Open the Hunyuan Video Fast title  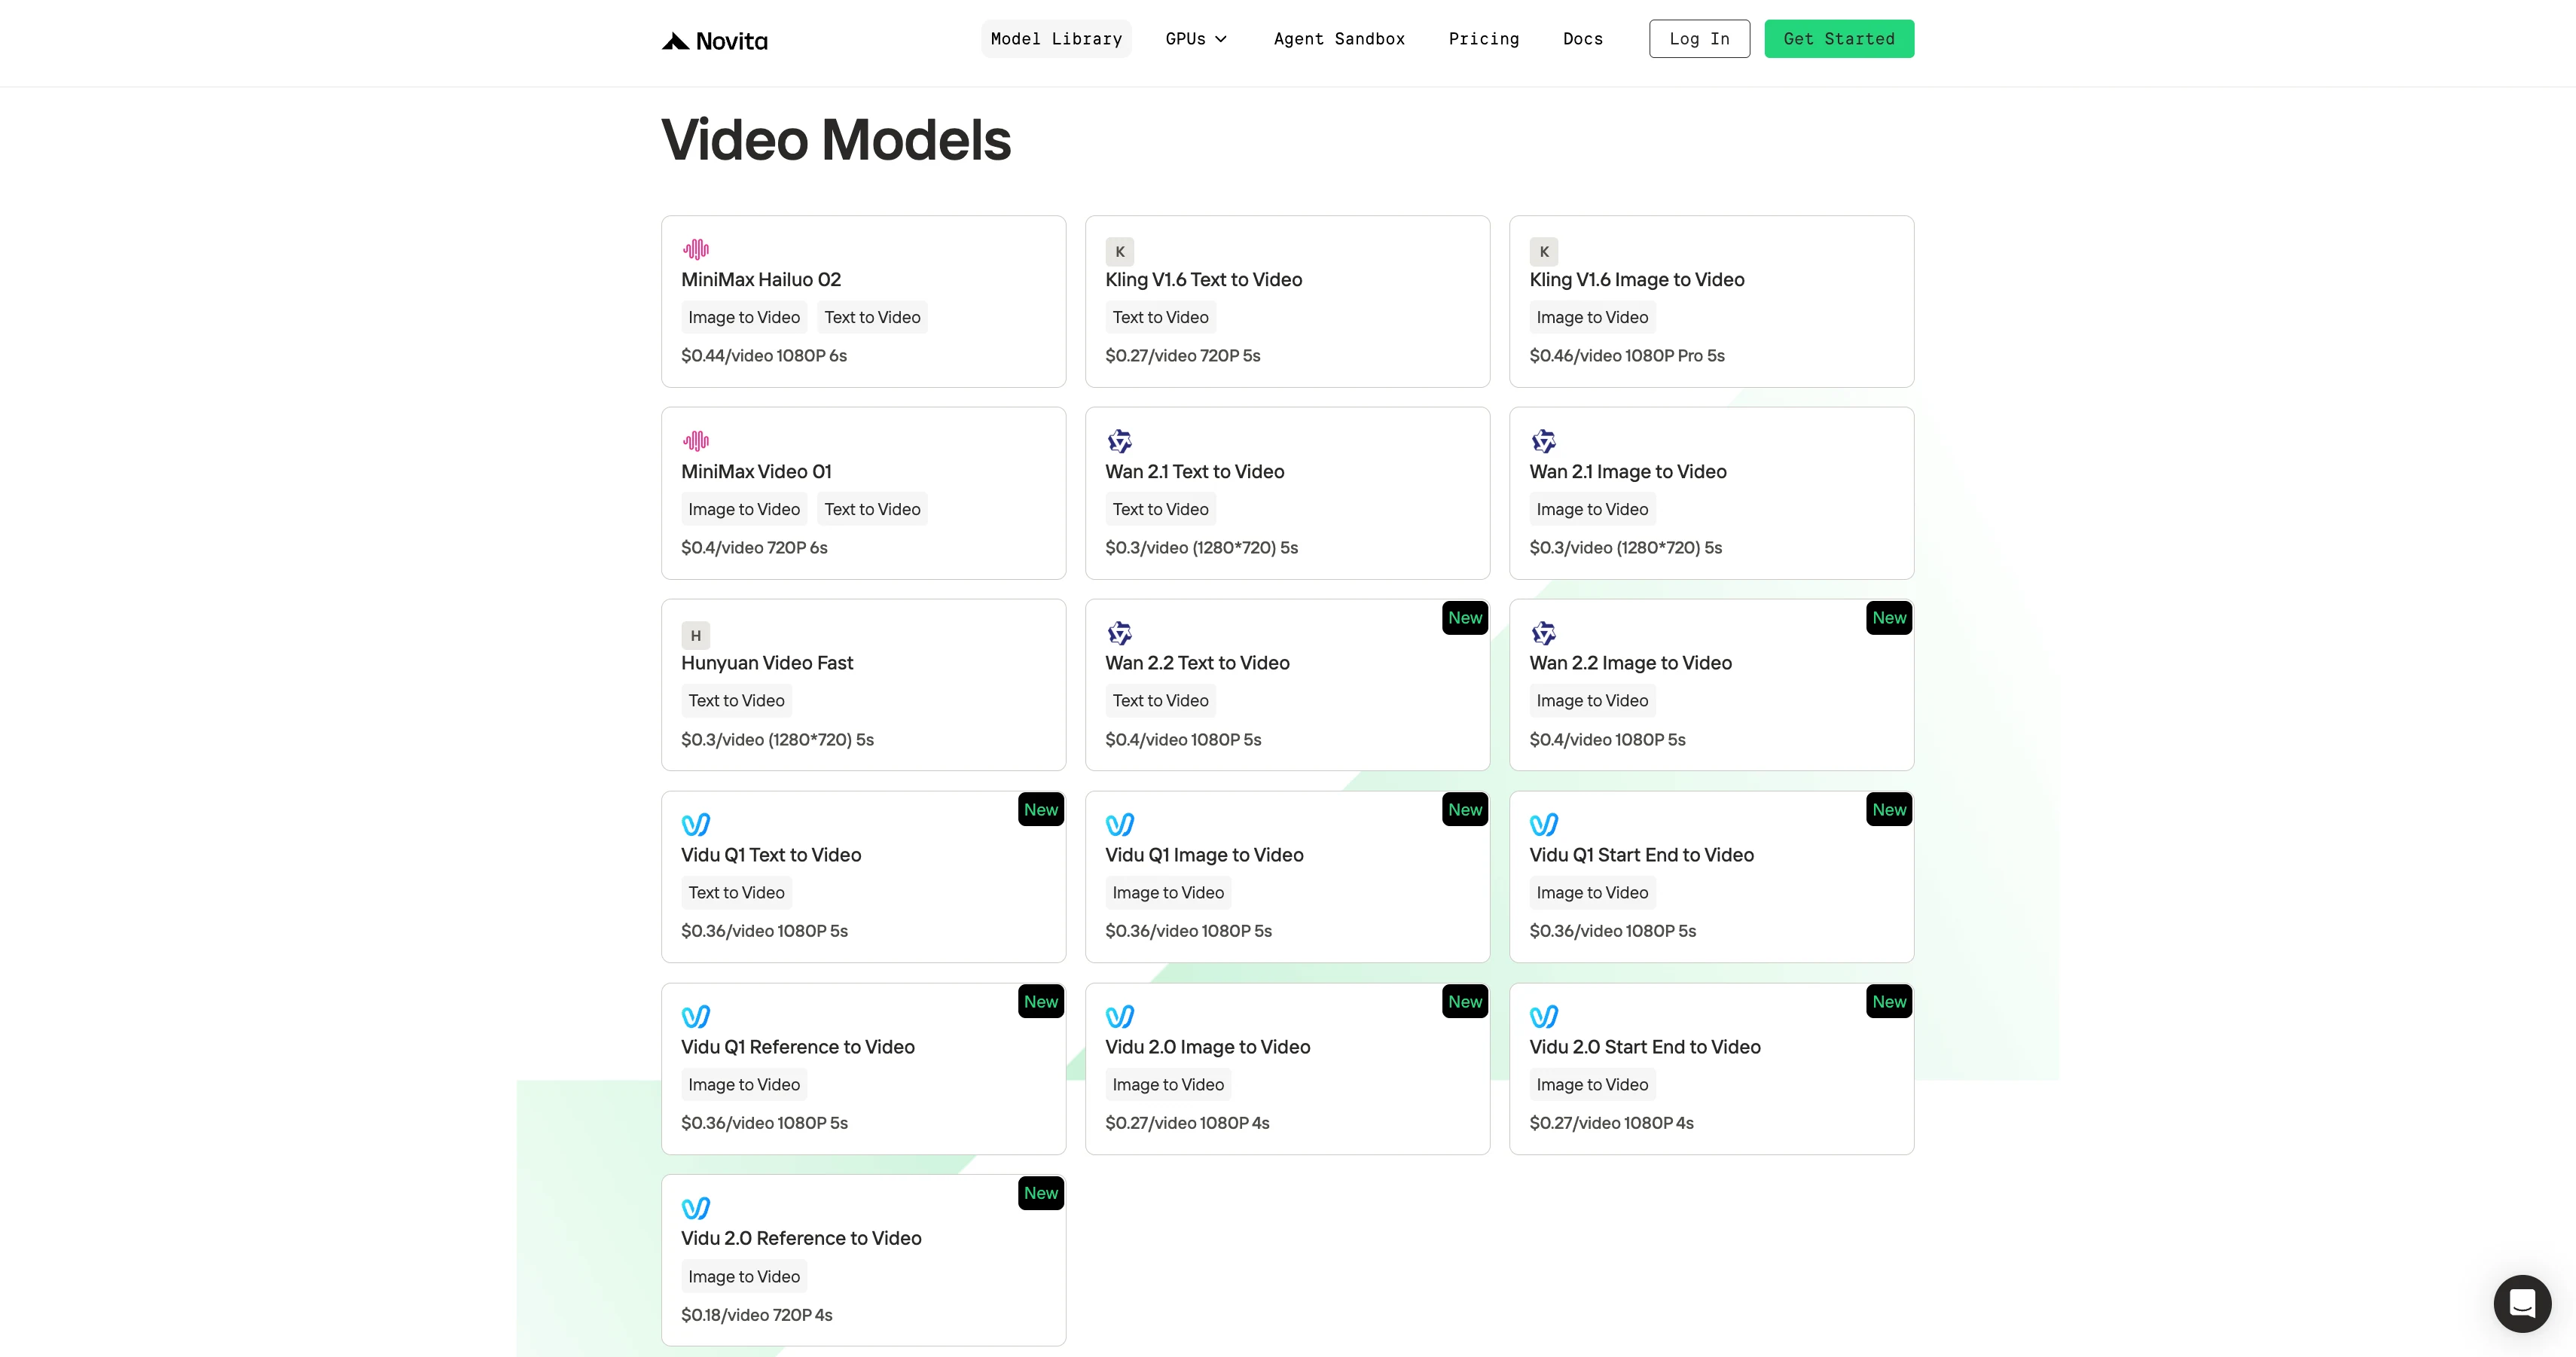click(767, 663)
